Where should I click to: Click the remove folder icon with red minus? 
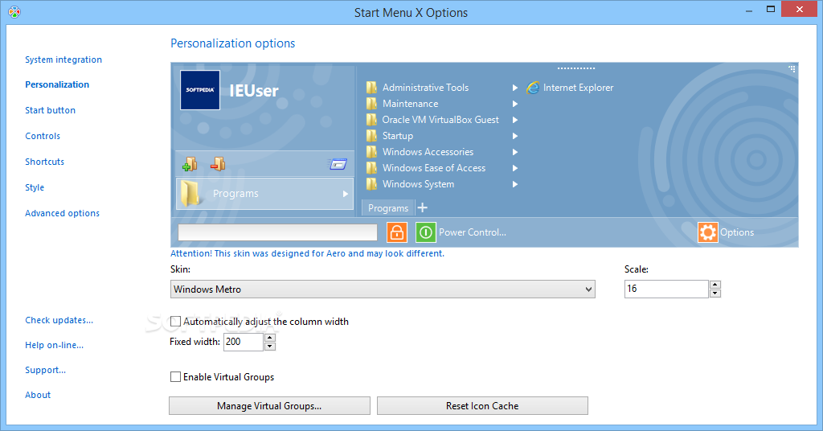(218, 164)
